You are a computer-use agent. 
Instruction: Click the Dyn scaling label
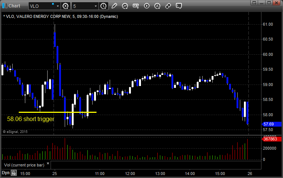pyautogui.click(x=6, y=173)
